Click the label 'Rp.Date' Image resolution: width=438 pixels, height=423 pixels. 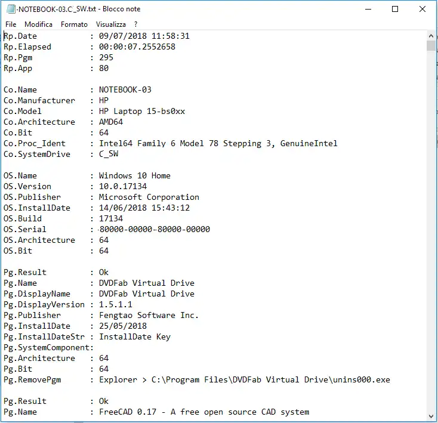(x=20, y=36)
